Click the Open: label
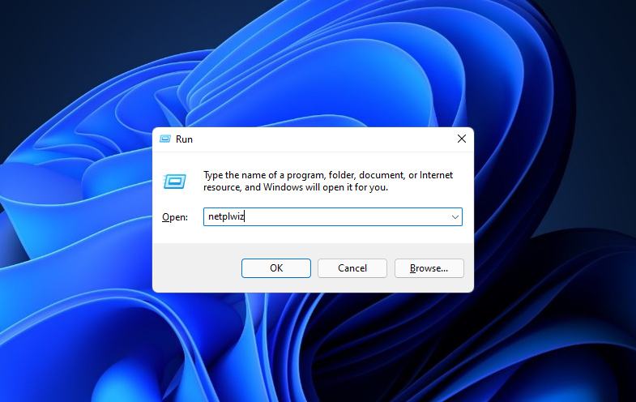Screen dimensions: 636x402 click(x=175, y=217)
